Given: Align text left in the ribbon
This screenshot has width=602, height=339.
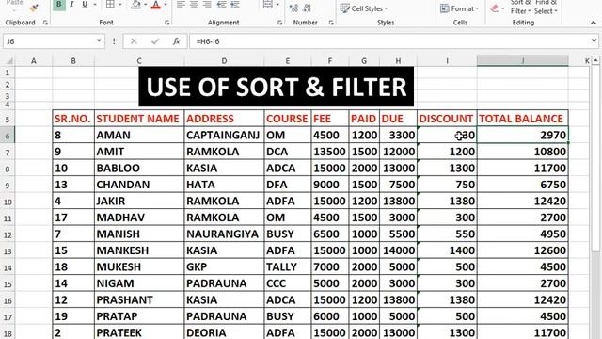Looking at the screenshot, I should tap(181, 5).
